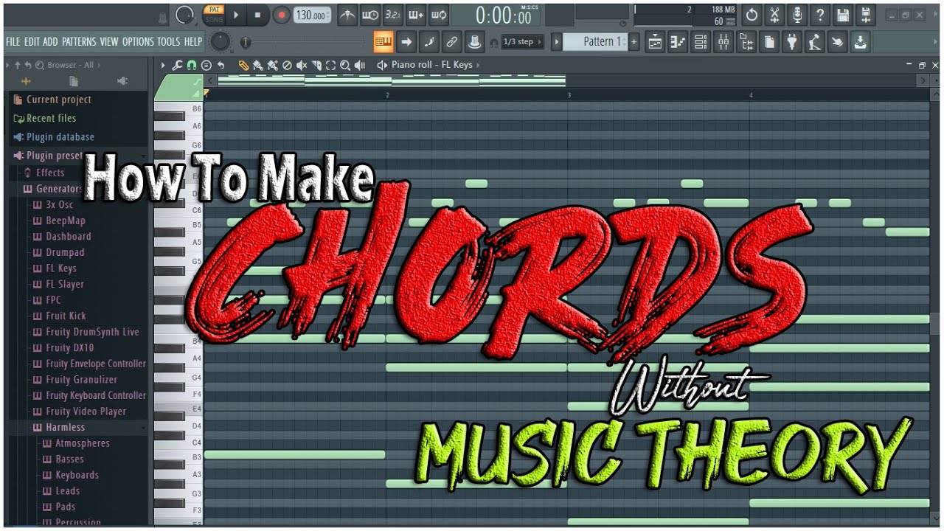Select the FL Keys generator

click(x=60, y=268)
